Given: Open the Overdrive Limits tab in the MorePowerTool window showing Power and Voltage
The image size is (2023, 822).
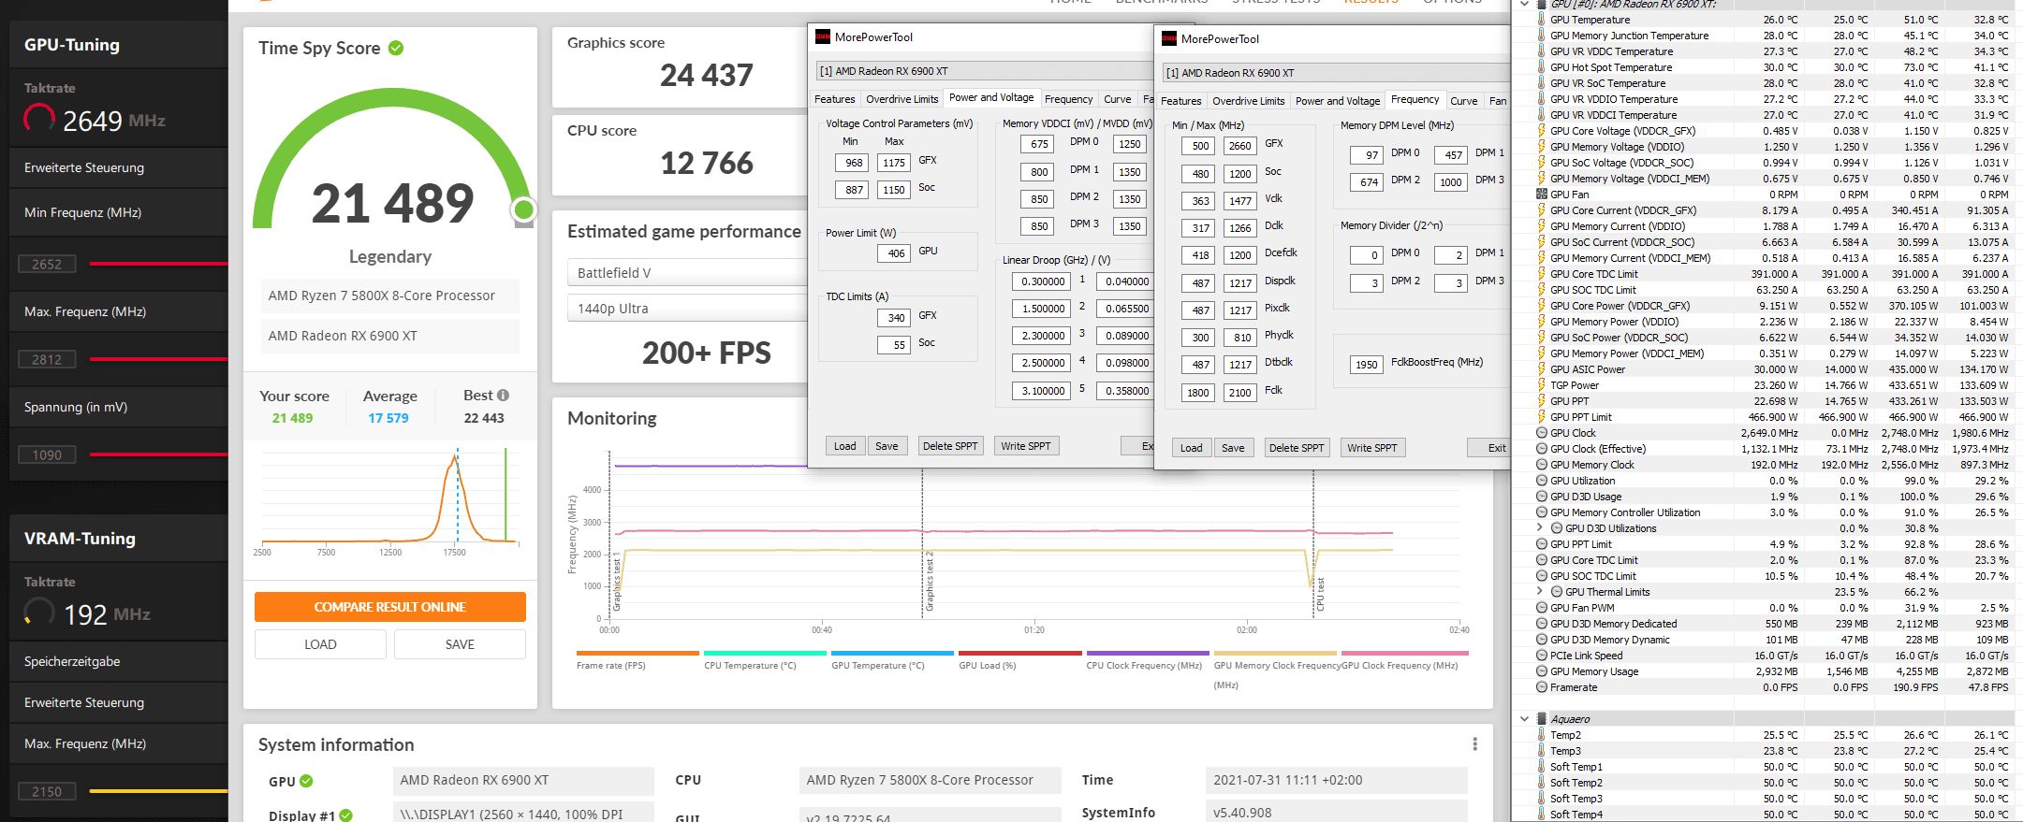Looking at the screenshot, I should (902, 99).
